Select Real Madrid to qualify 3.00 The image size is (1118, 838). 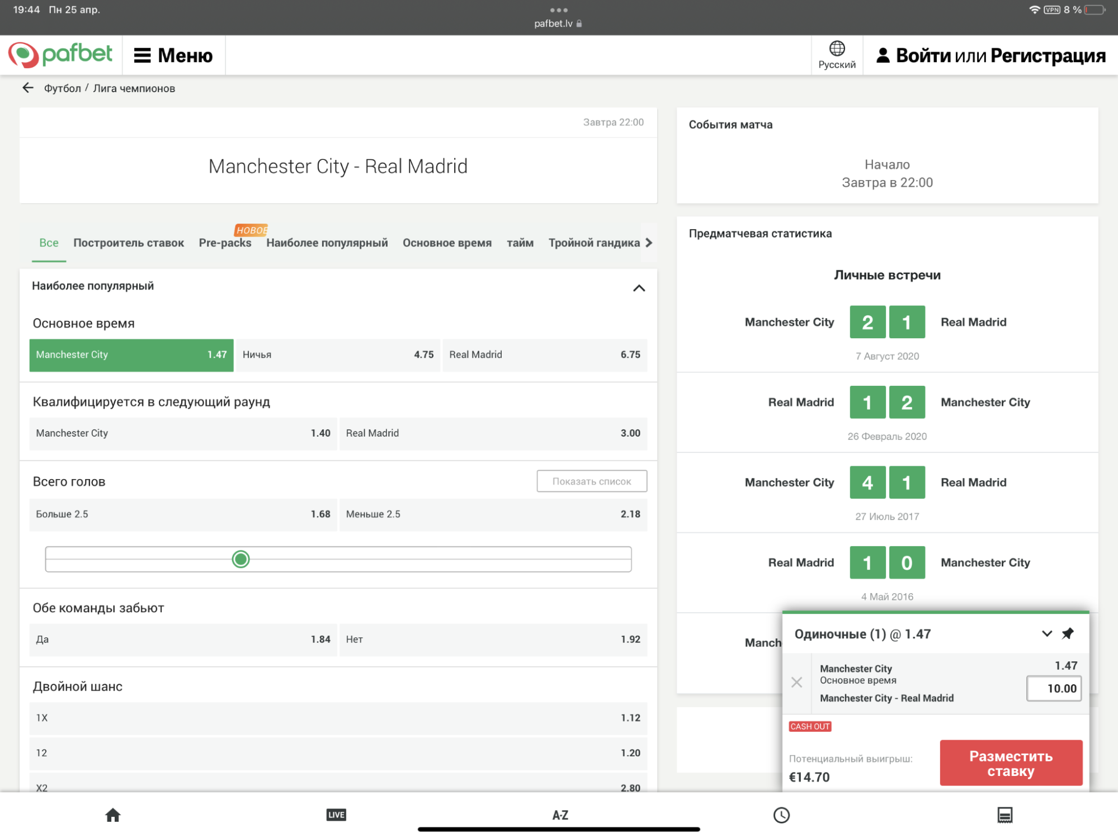tap(493, 433)
